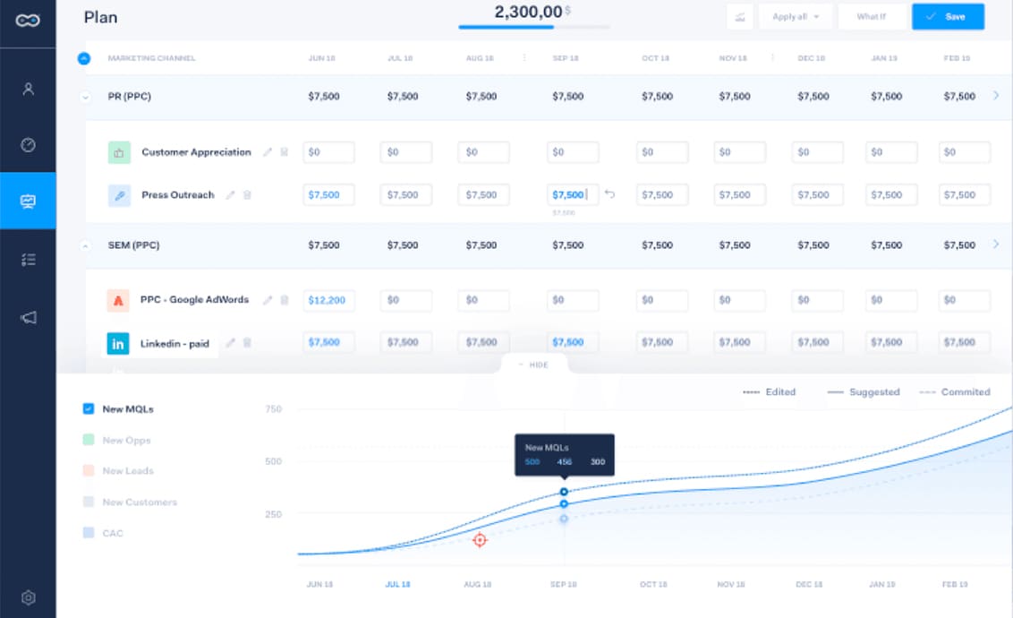Click the undo arrow beside Press Outreach SEP field

tap(610, 194)
